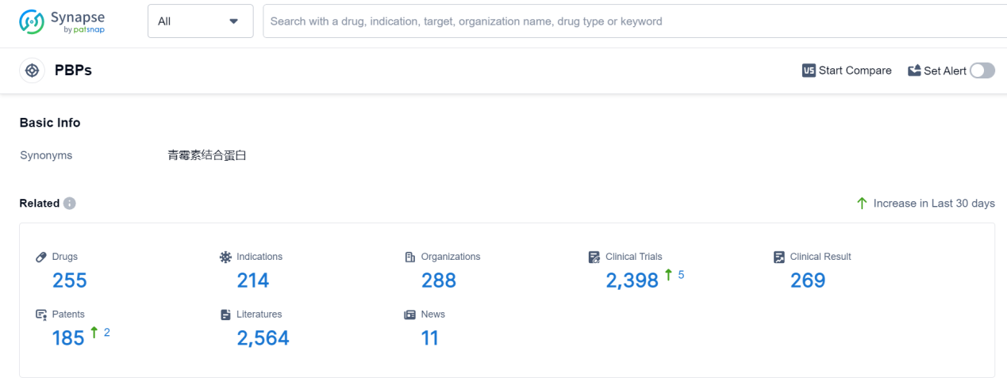The width and height of the screenshot is (1007, 389).
Task: Open the All search category dropdown
Action: 200,21
